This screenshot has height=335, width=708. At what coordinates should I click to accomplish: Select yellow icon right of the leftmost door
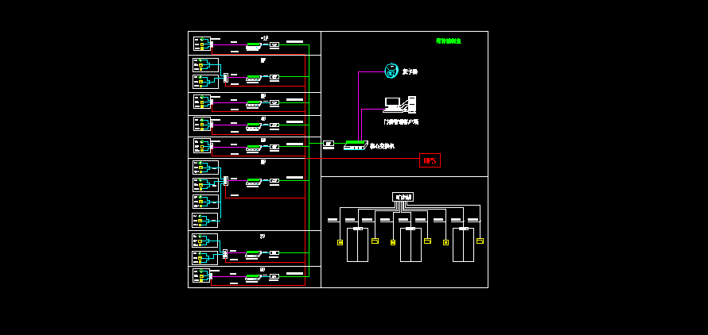[x=375, y=241]
